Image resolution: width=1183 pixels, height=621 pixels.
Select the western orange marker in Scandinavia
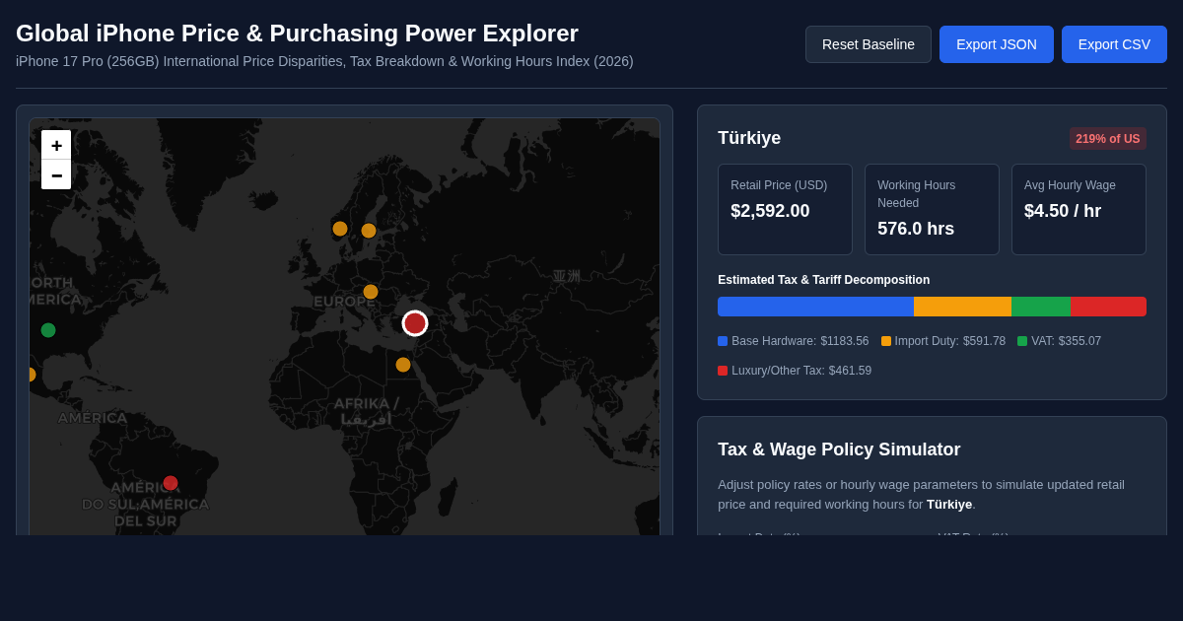point(340,229)
